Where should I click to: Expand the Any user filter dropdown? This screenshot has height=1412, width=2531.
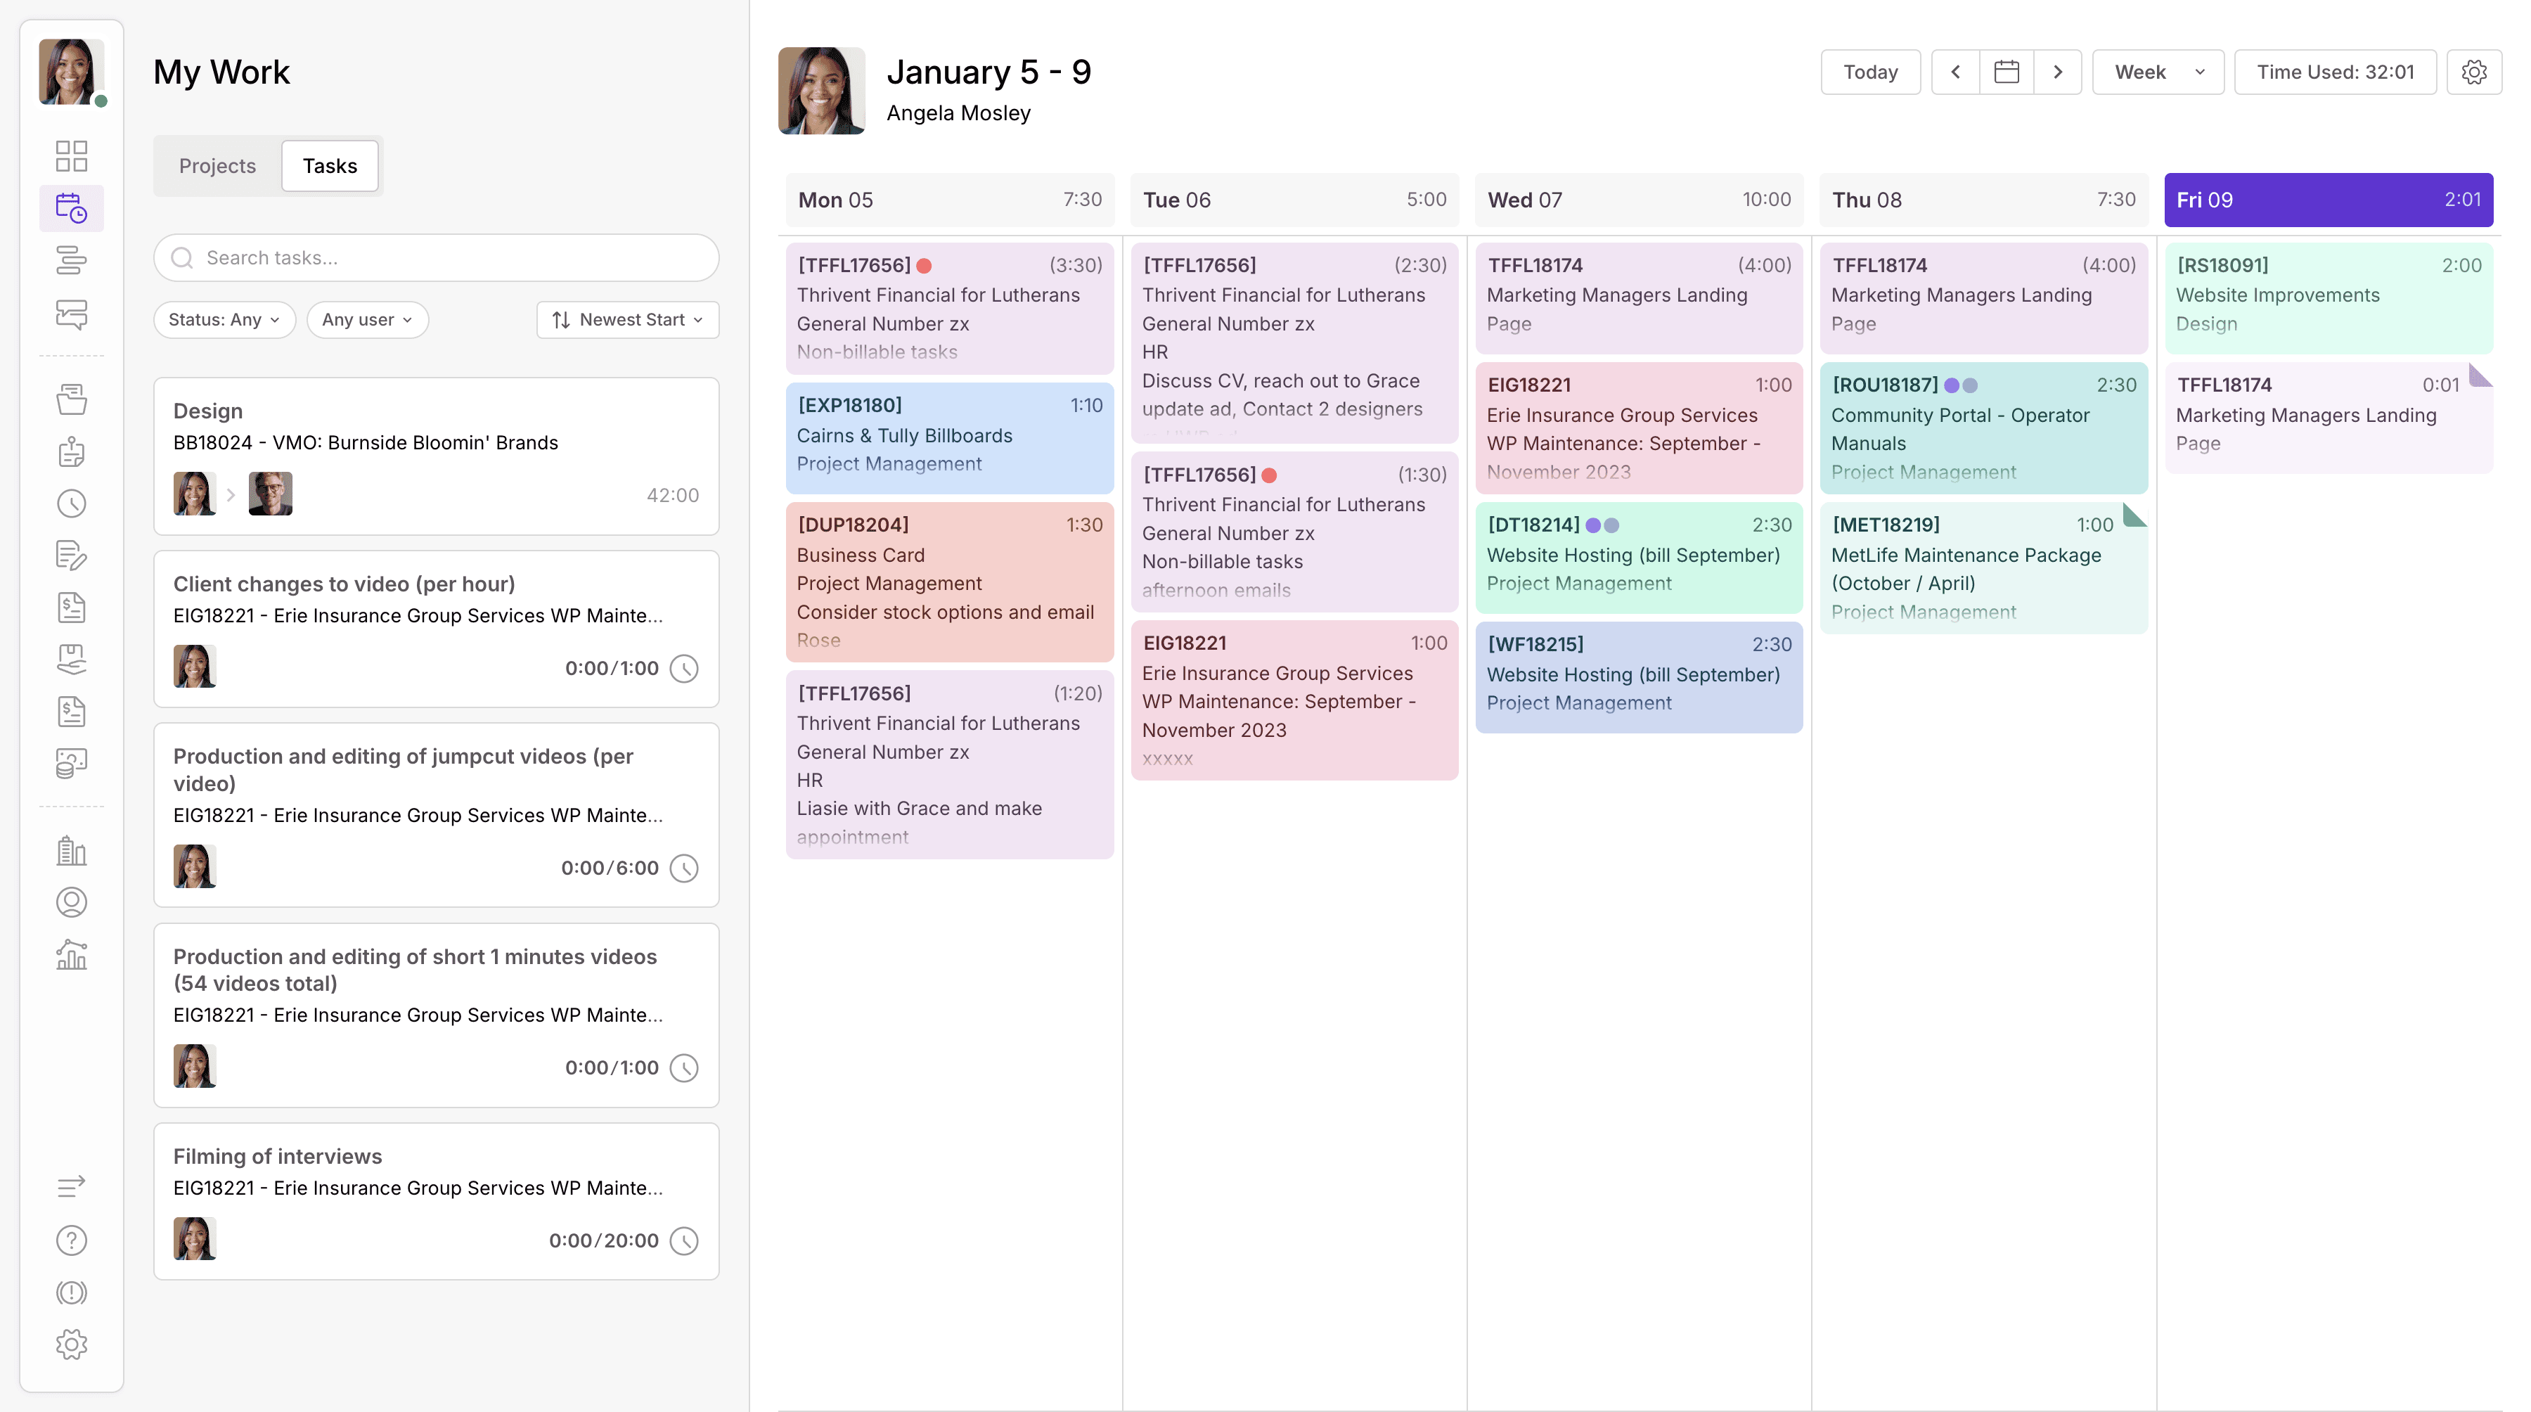coord(368,319)
